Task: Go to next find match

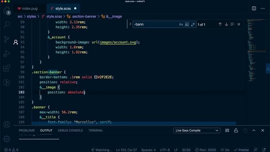Action: click(226, 24)
